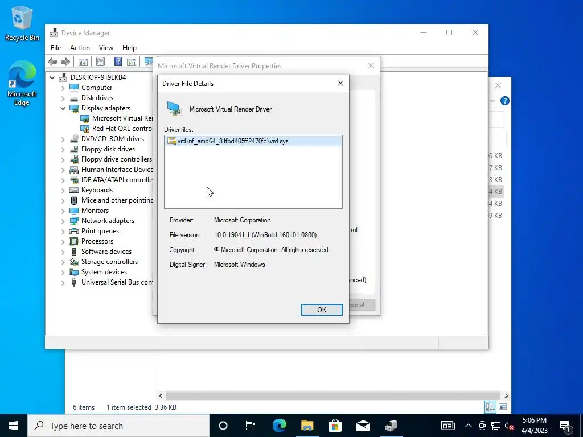Click the DVD/CD-ROM drives category icon
Image resolution: width=583 pixels, height=437 pixels.
74,139
